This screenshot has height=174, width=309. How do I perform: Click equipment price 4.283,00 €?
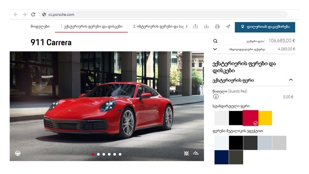tap(286, 49)
